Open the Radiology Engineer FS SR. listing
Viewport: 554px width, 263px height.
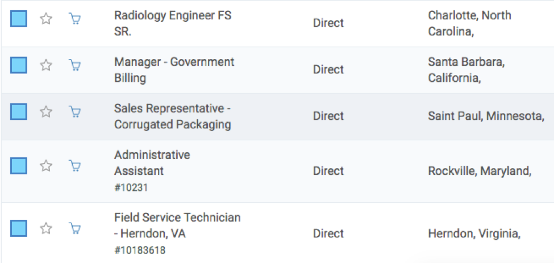[172, 23]
